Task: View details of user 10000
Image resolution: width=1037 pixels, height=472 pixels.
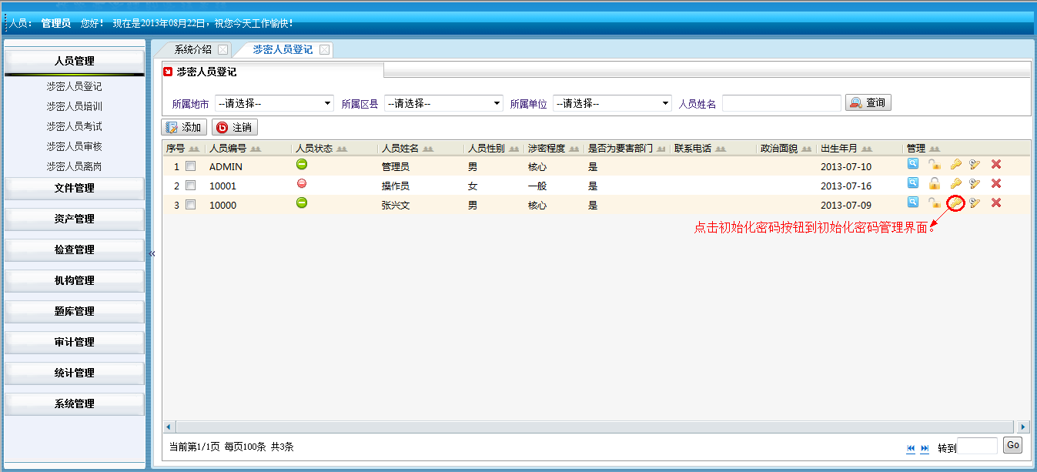Action: [x=912, y=203]
